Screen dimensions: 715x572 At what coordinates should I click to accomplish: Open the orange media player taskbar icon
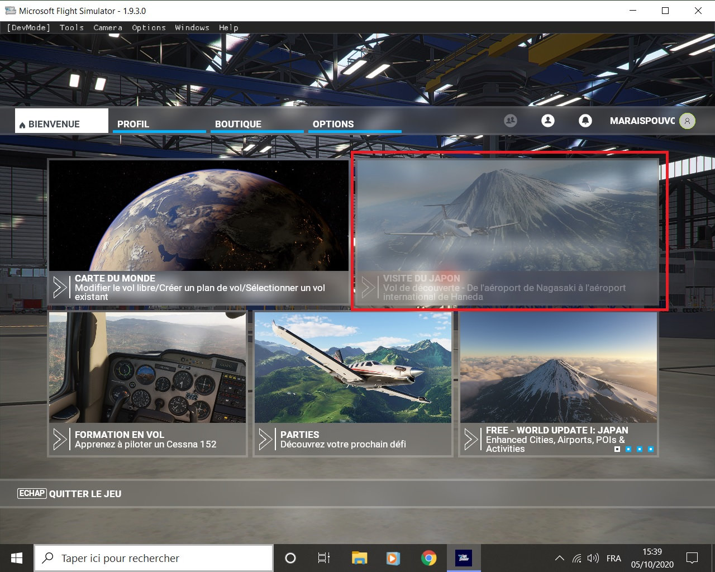click(394, 558)
